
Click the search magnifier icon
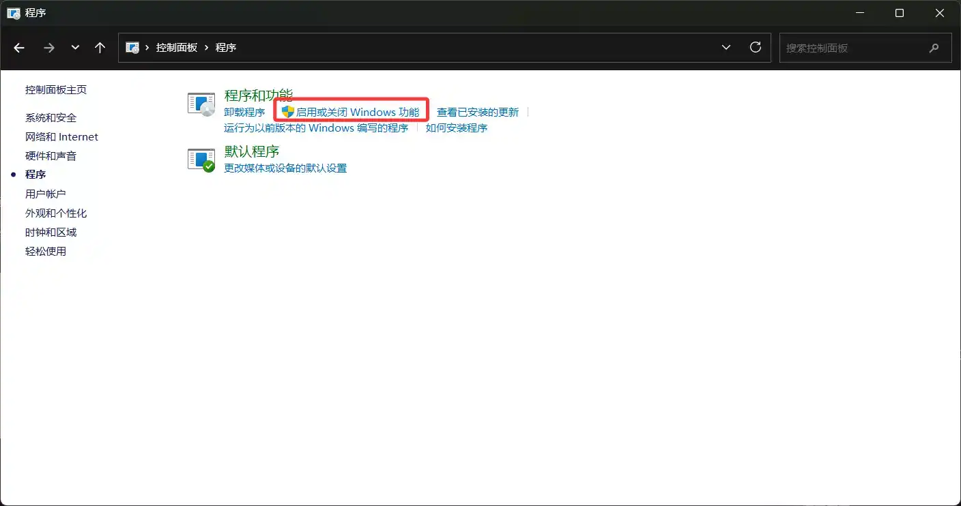point(934,48)
